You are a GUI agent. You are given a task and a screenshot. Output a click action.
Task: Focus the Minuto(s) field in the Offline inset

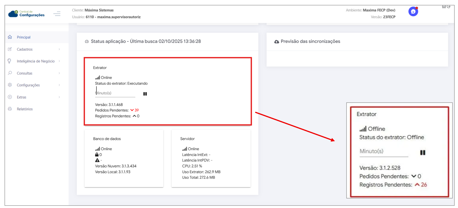pyautogui.click(x=384, y=152)
